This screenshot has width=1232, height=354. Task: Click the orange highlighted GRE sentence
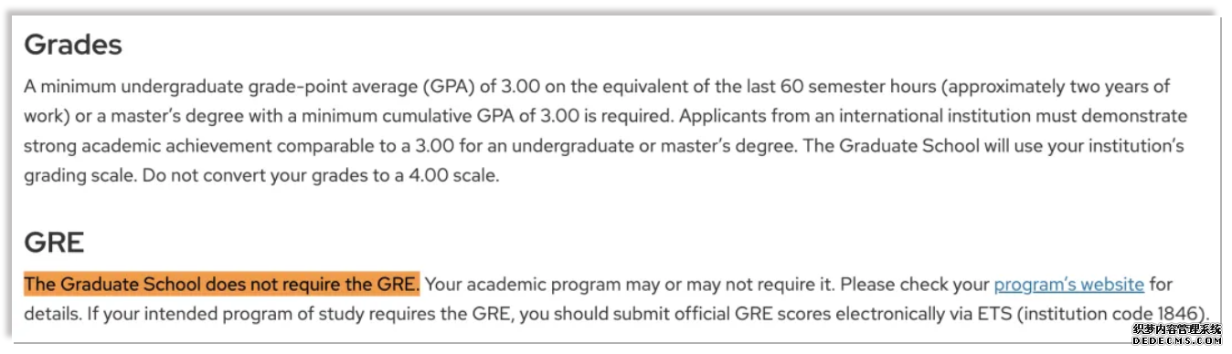pos(221,284)
